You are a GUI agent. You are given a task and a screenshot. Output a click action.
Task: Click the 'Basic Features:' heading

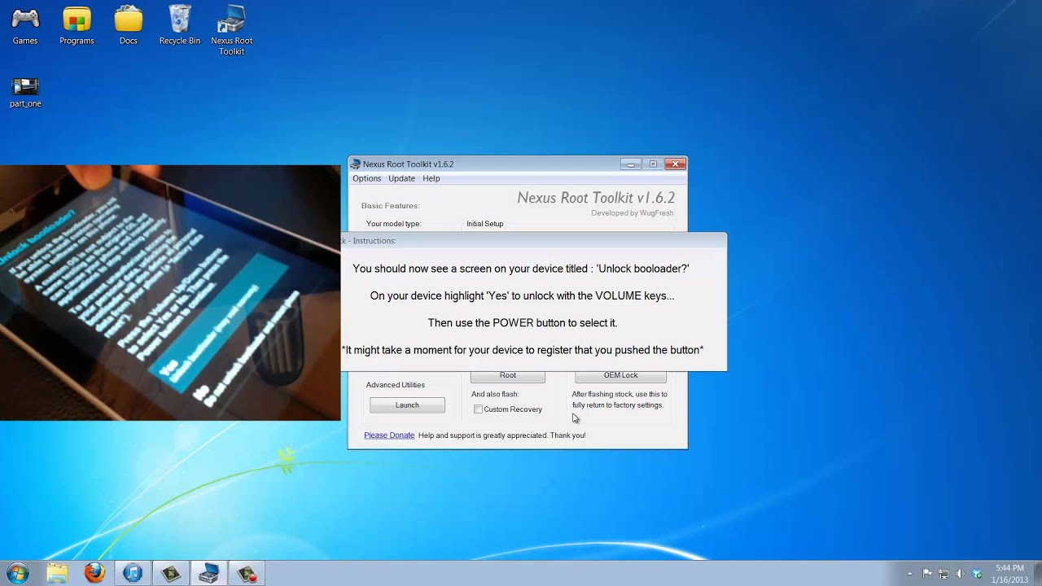(391, 206)
